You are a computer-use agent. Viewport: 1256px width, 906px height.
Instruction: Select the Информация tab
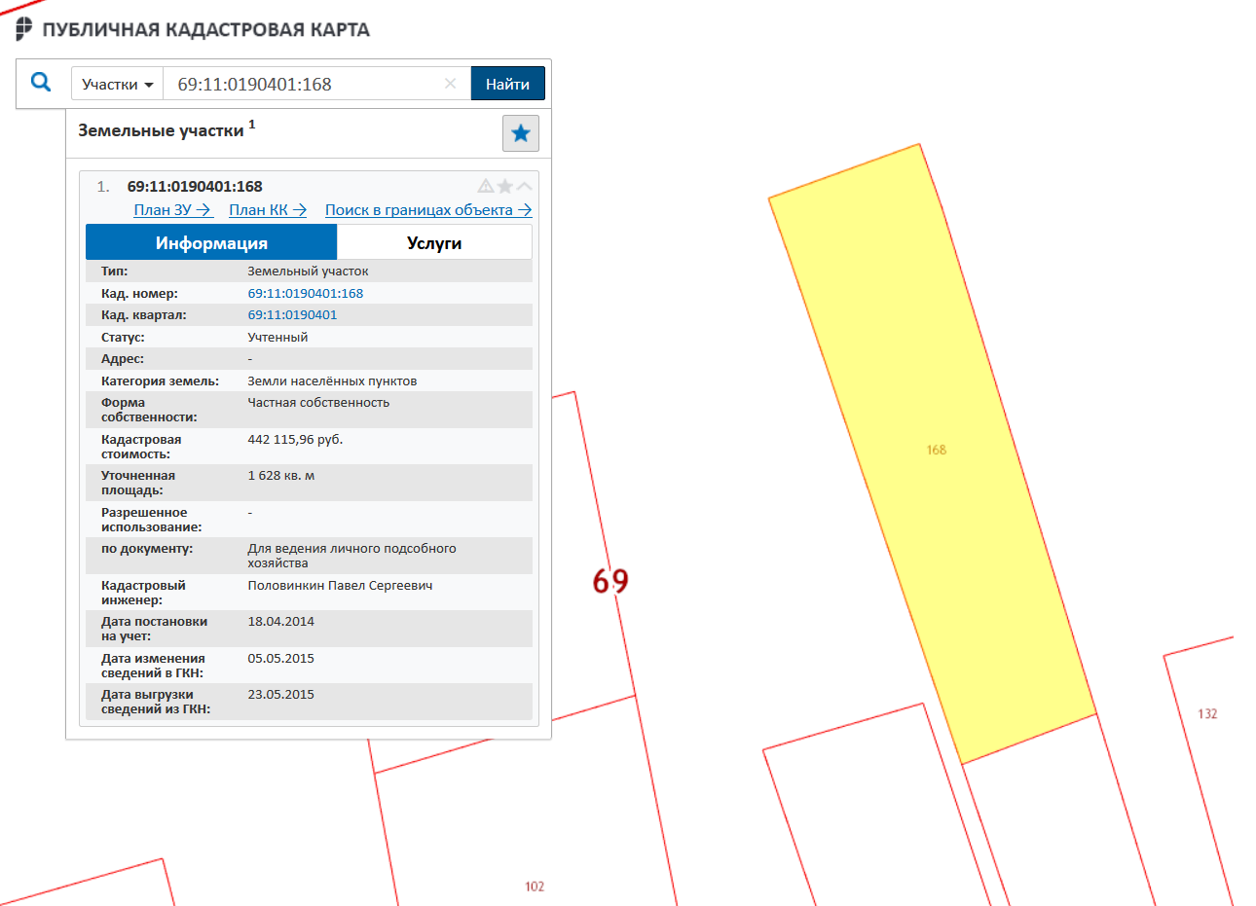tap(211, 242)
